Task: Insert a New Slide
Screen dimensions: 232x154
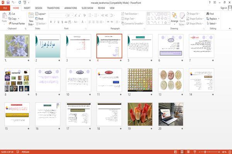Action: coord(31,19)
